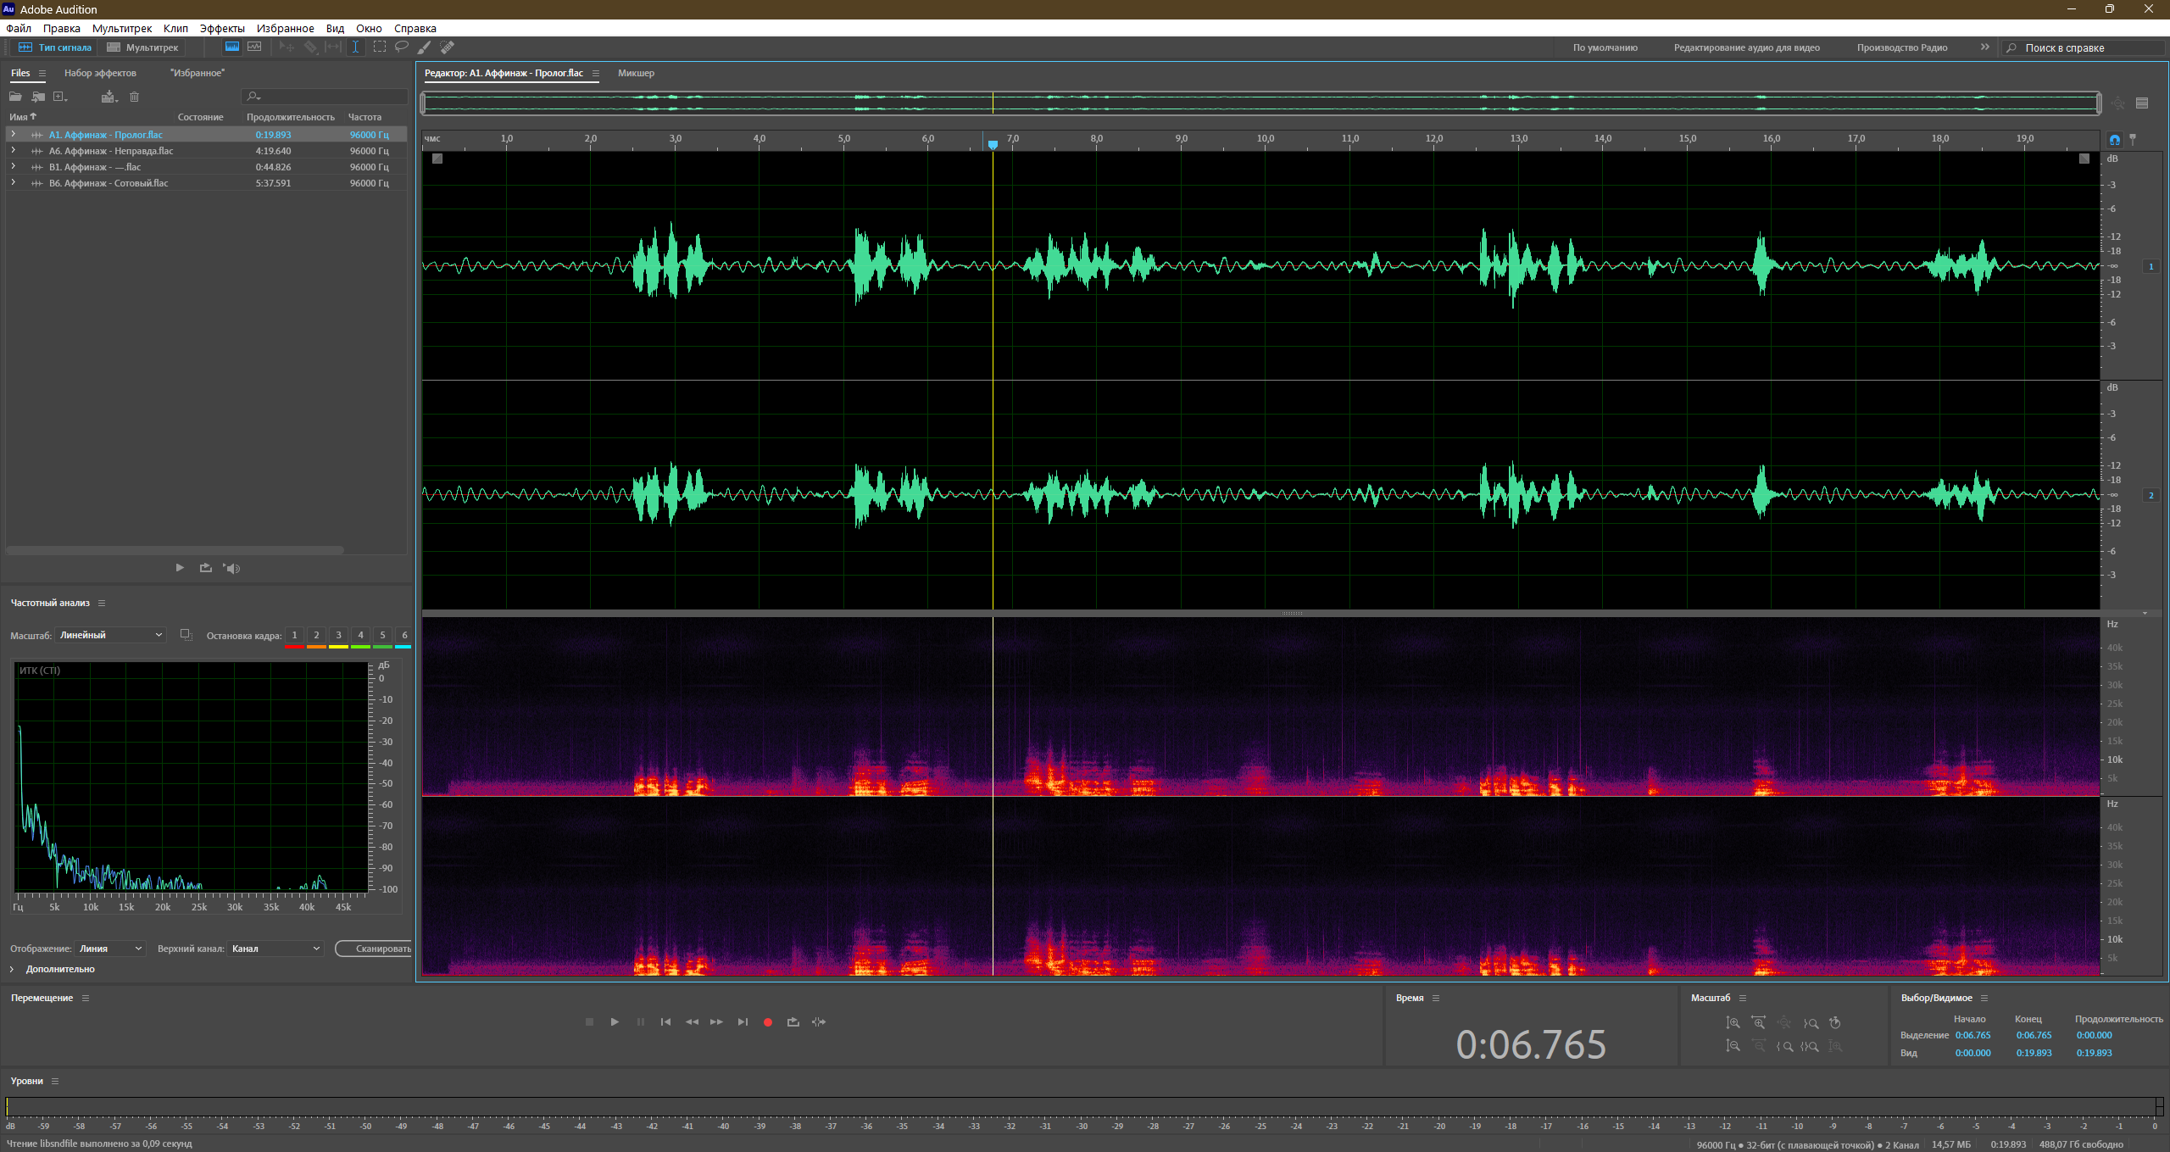
Task: Switch to Мультитрек view
Action: click(143, 47)
